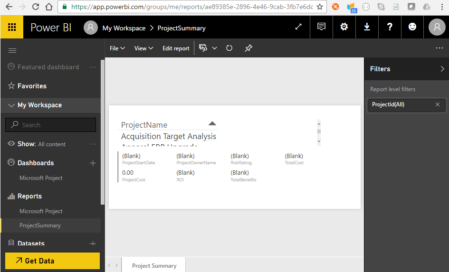This screenshot has width=449, height=272.
Task: Click the (Blank) ProjectOwnerName card value
Action: [186, 156]
